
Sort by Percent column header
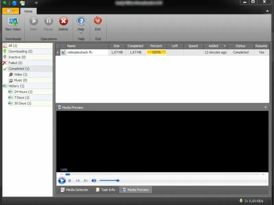pos(156,46)
